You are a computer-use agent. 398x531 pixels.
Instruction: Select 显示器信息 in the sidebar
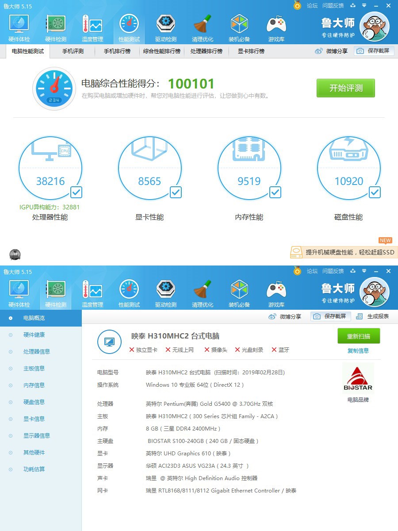pyautogui.click(x=41, y=436)
